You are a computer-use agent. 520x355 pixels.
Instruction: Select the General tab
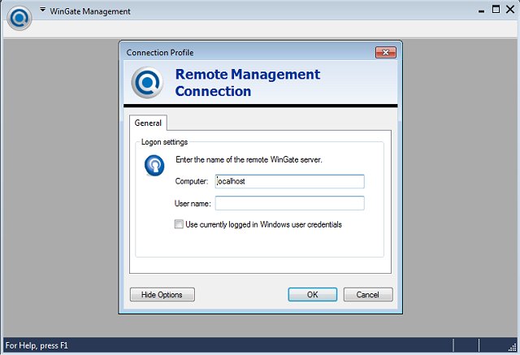click(148, 123)
